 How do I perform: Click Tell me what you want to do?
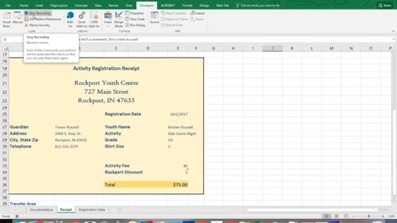tap(258, 6)
